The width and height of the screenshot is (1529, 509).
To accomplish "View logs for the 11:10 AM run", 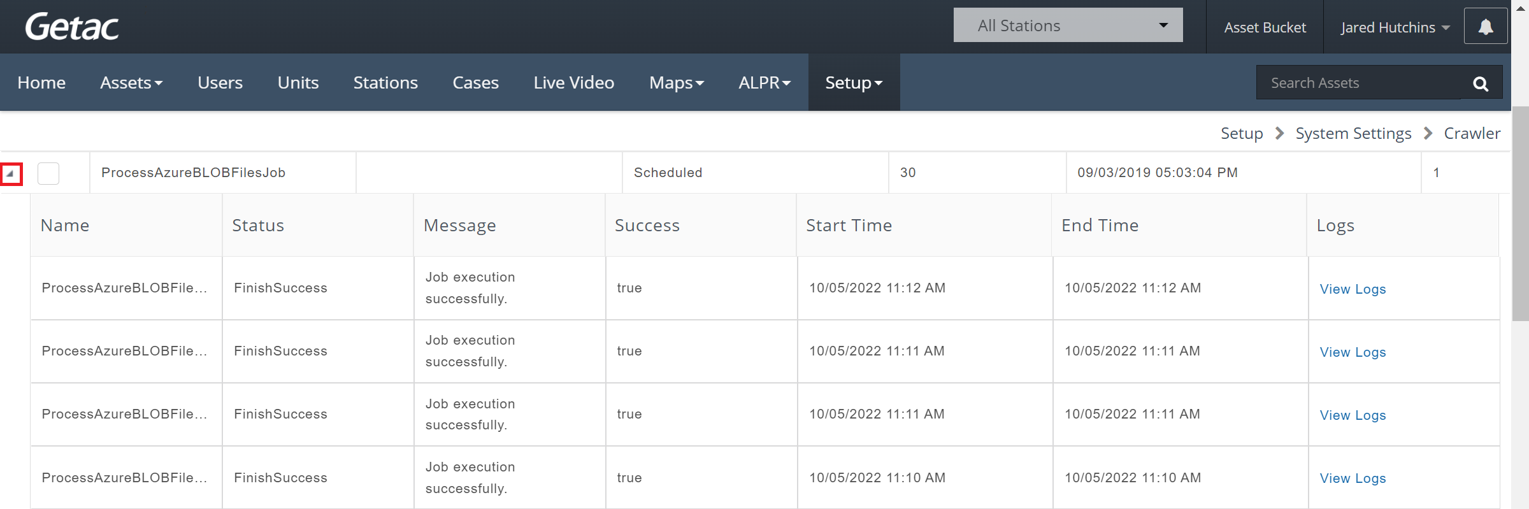I will point(1353,478).
